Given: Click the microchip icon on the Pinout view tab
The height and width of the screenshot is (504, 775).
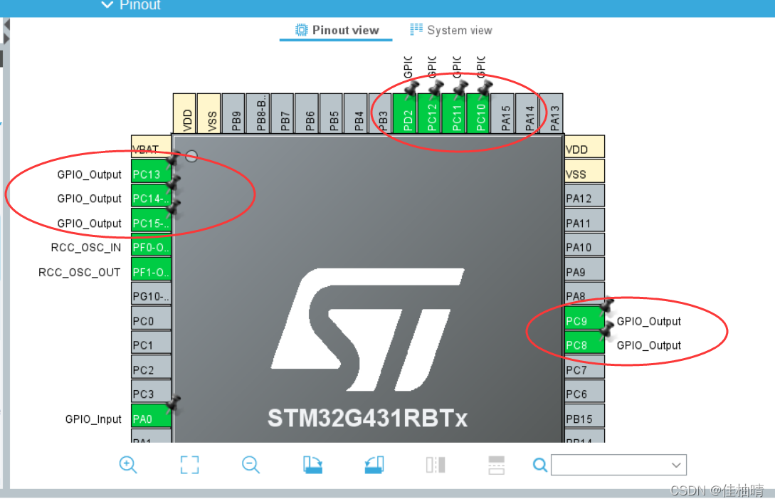Looking at the screenshot, I should coord(302,29).
